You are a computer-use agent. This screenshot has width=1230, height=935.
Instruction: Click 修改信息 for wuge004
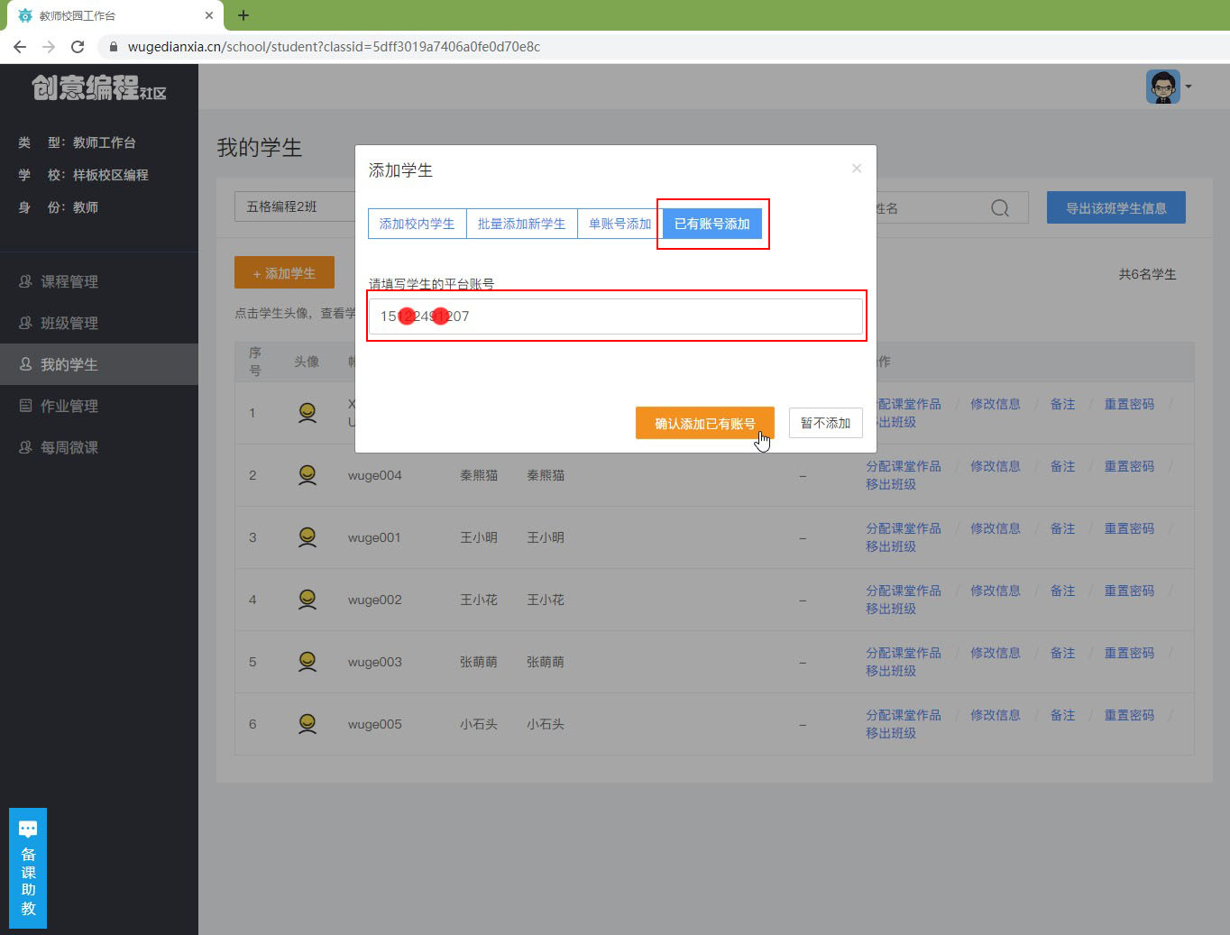click(996, 466)
